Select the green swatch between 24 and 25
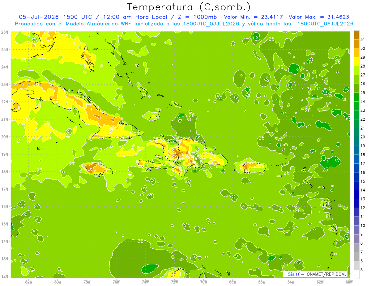 pos(356,97)
